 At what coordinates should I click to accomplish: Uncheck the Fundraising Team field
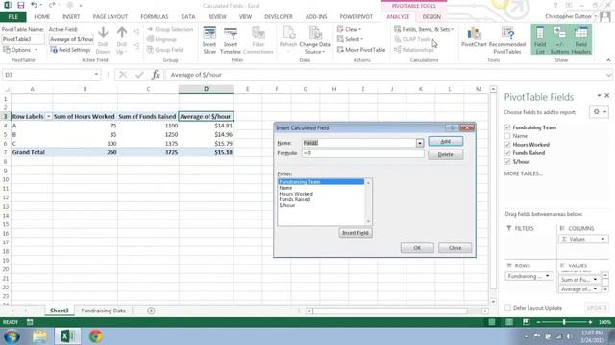pyautogui.click(x=507, y=127)
